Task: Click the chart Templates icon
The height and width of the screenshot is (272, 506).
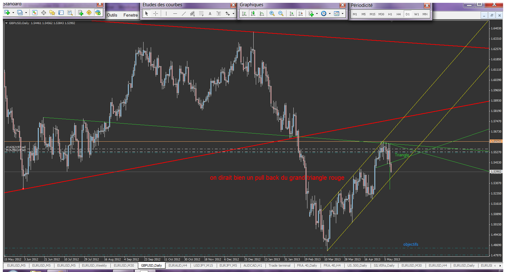Action: click(336, 13)
